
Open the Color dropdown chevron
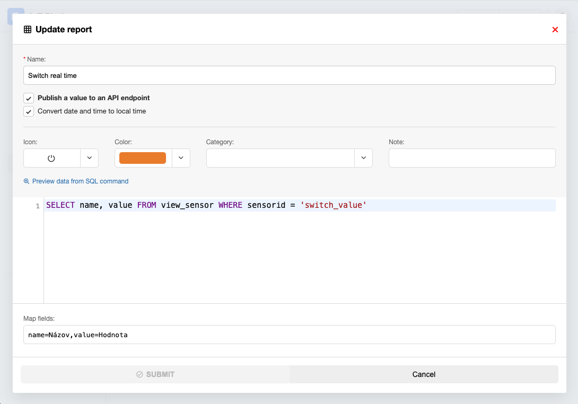(181, 158)
